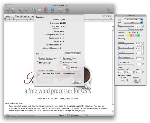Collapse the Spacing section triangle

[118, 39]
